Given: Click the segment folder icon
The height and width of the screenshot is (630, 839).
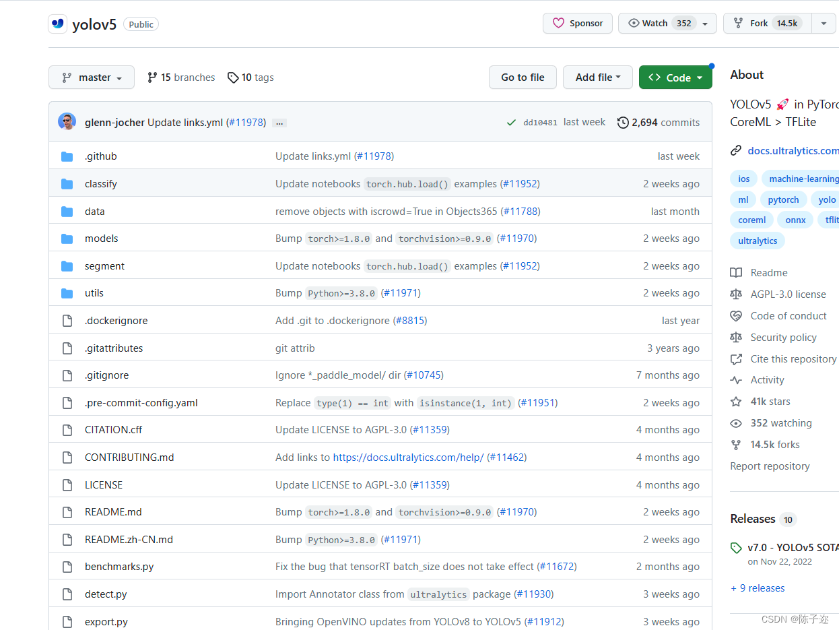Looking at the screenshot, I should pos(67,266).
